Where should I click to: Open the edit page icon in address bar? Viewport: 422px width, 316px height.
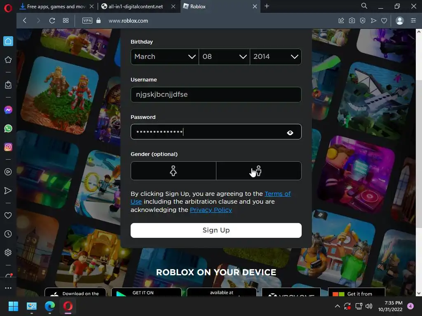[341, 21]
